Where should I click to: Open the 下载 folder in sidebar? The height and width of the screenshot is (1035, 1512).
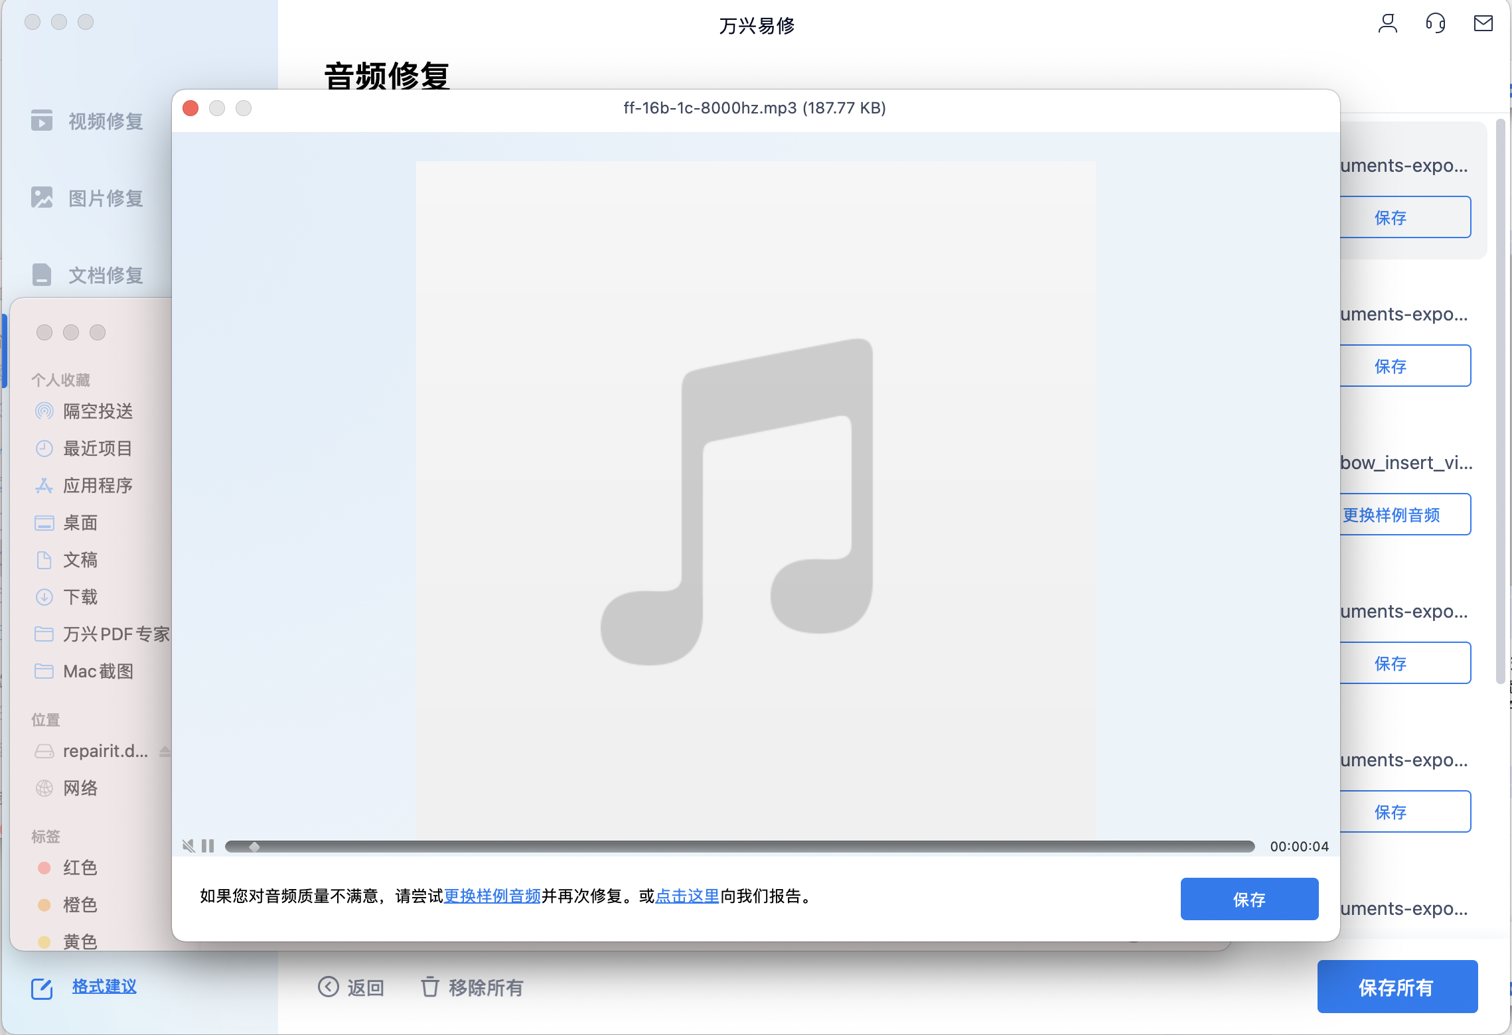[x=80, y=596]
